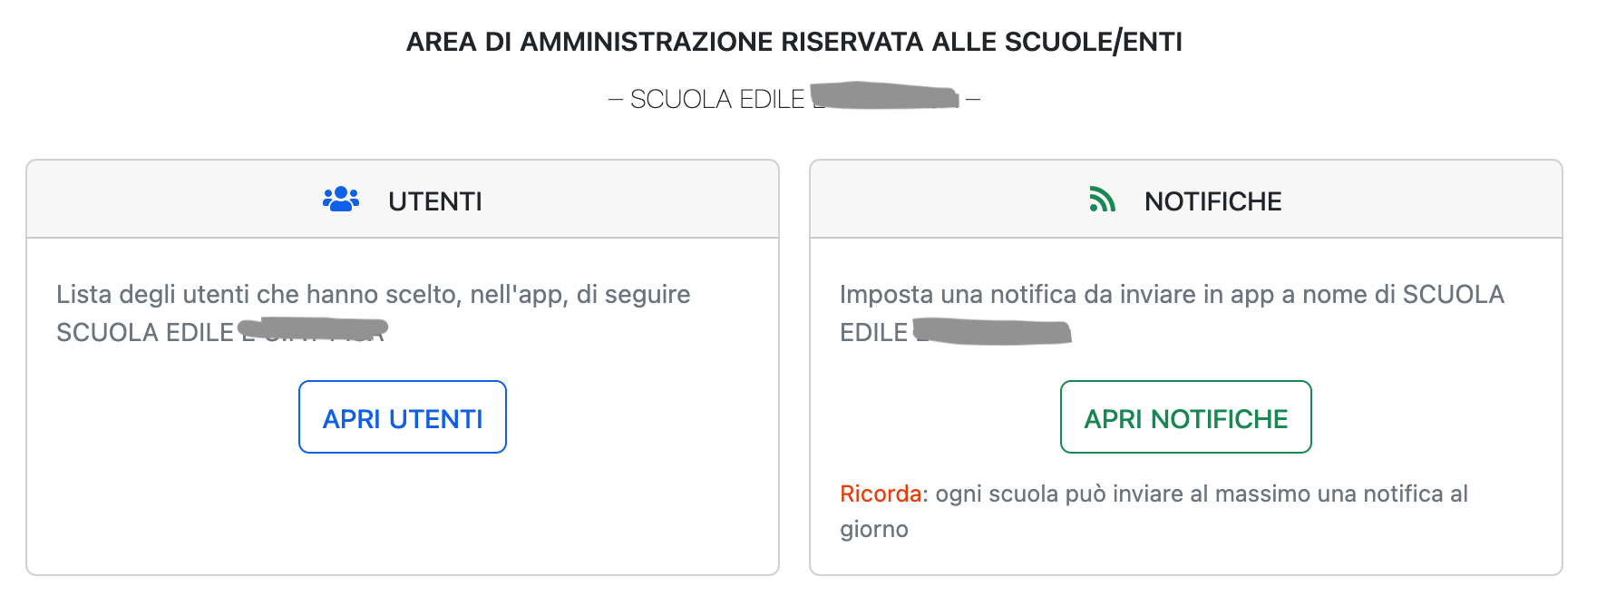Open the users list with APRI UTENTI
The width and height of the screenshot is (1616, 606).
[403, 417]
